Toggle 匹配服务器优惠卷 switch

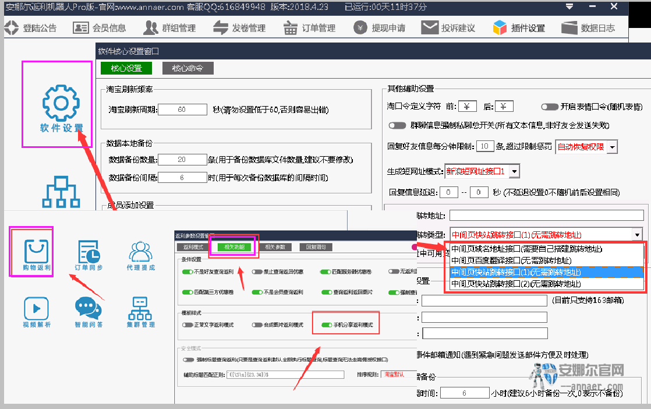coord(325,272)
